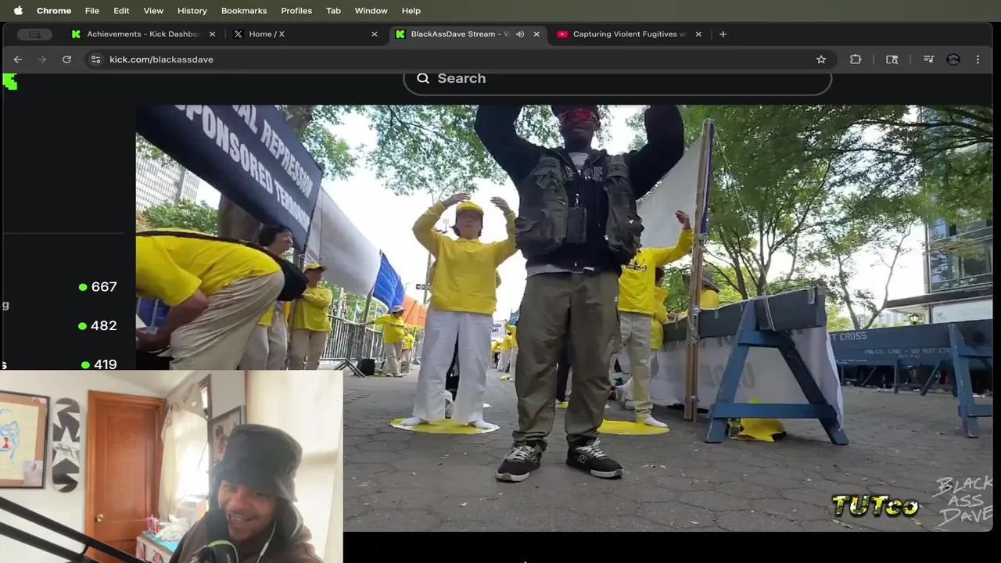Close the Capturing Violent Fugitives tab

(x=698, y=34)
